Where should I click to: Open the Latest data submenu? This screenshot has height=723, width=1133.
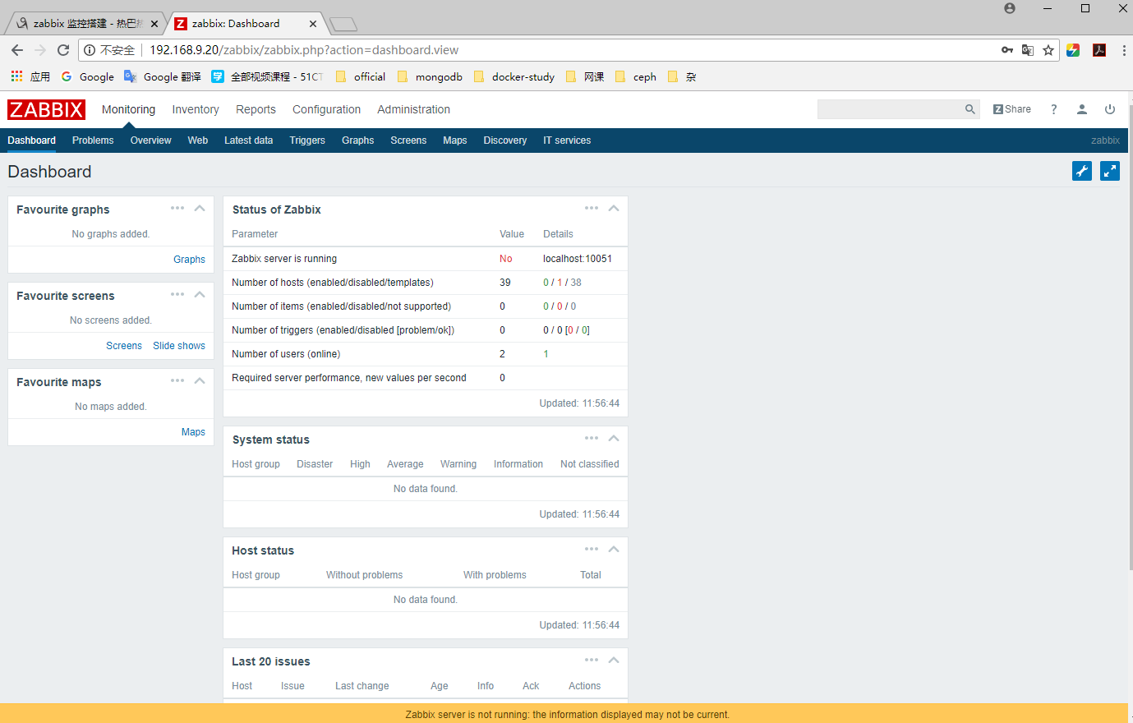click(248, 140)
